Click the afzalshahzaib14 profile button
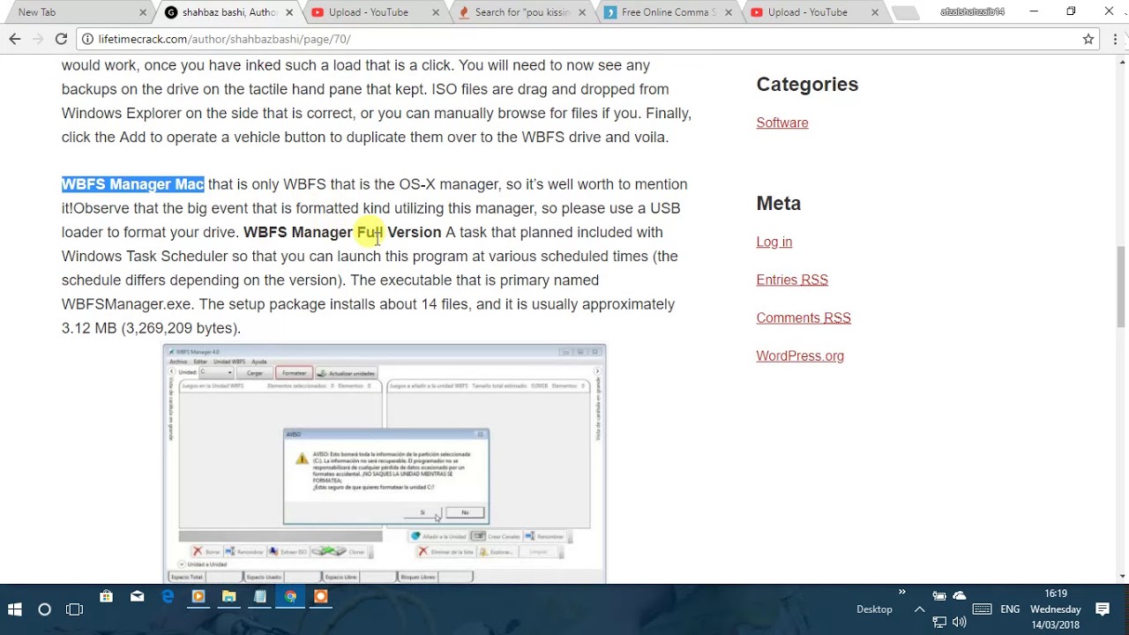Image resolution: width=1129 pixels, height=635 pixels. 972,12
